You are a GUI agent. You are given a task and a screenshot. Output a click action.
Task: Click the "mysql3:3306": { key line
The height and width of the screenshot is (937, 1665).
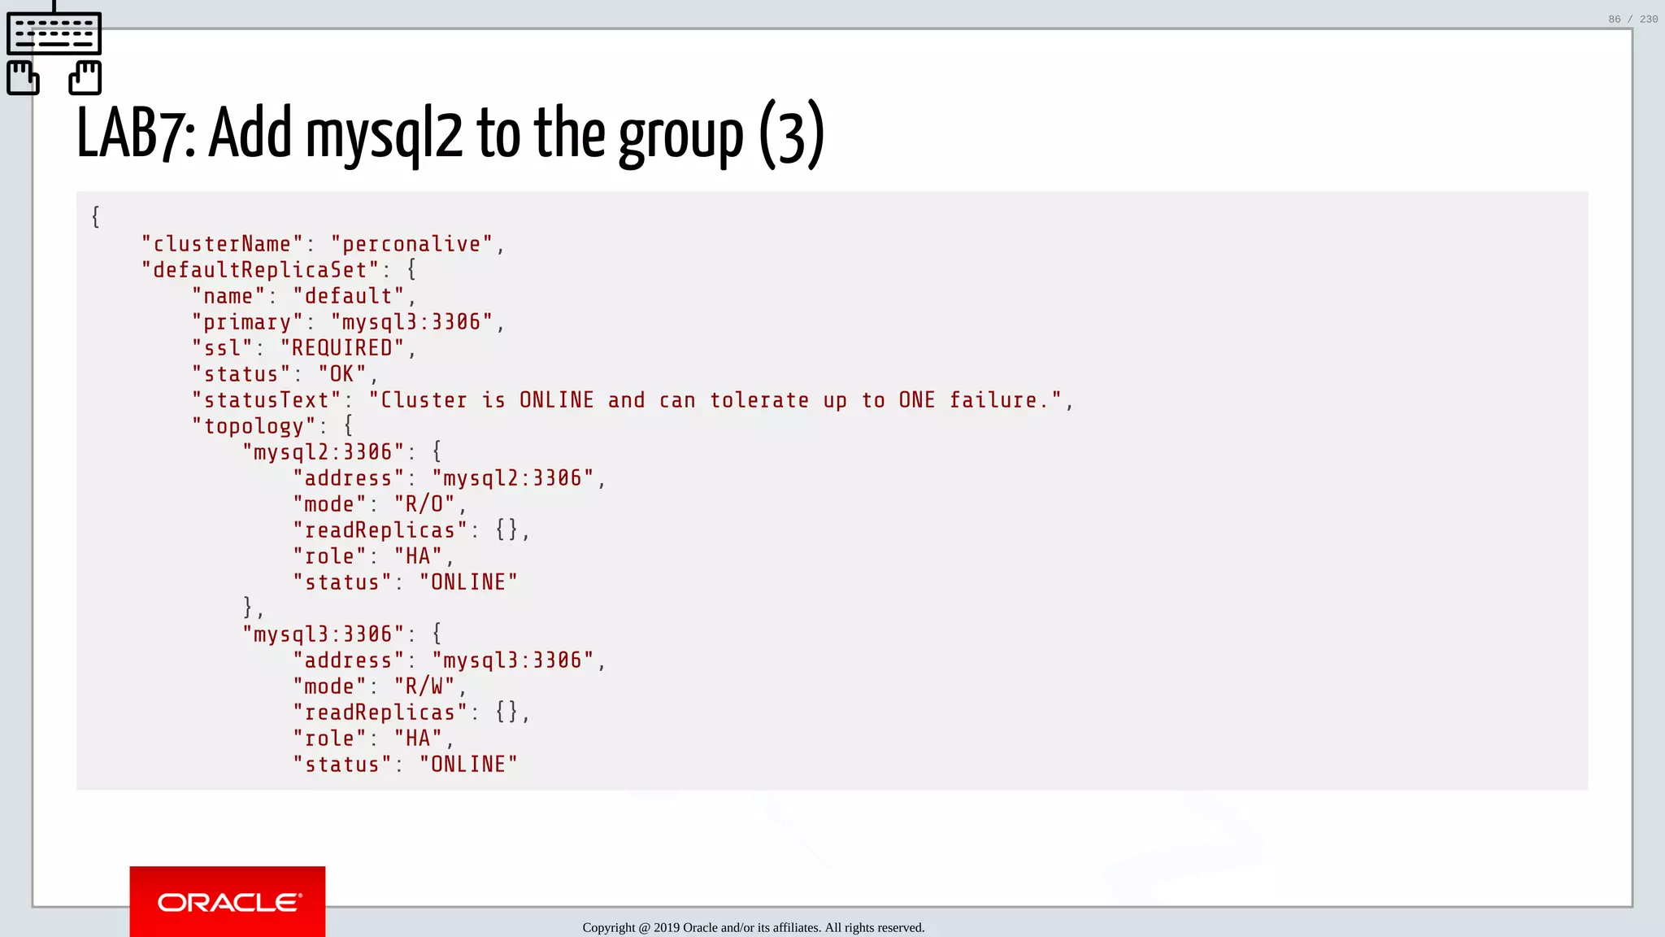[342, 634]
